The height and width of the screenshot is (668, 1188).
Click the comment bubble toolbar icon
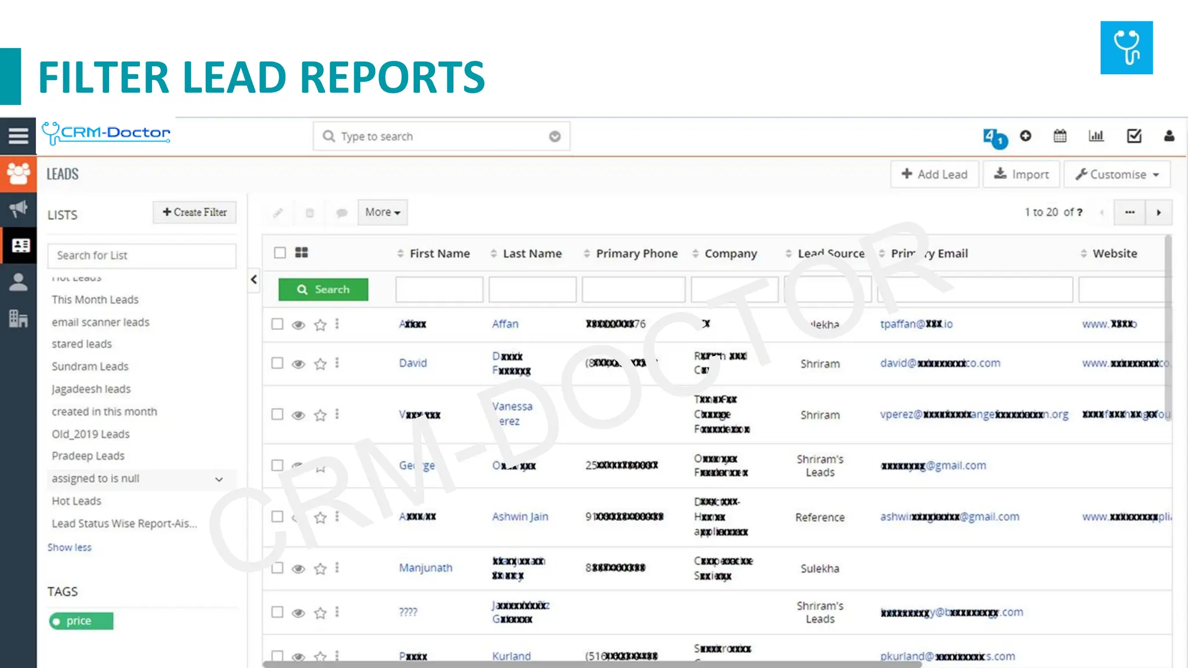tap(342, 213)
